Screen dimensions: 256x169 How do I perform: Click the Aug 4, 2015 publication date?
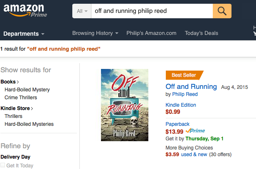pyautogui.click(x=234, y=87)
